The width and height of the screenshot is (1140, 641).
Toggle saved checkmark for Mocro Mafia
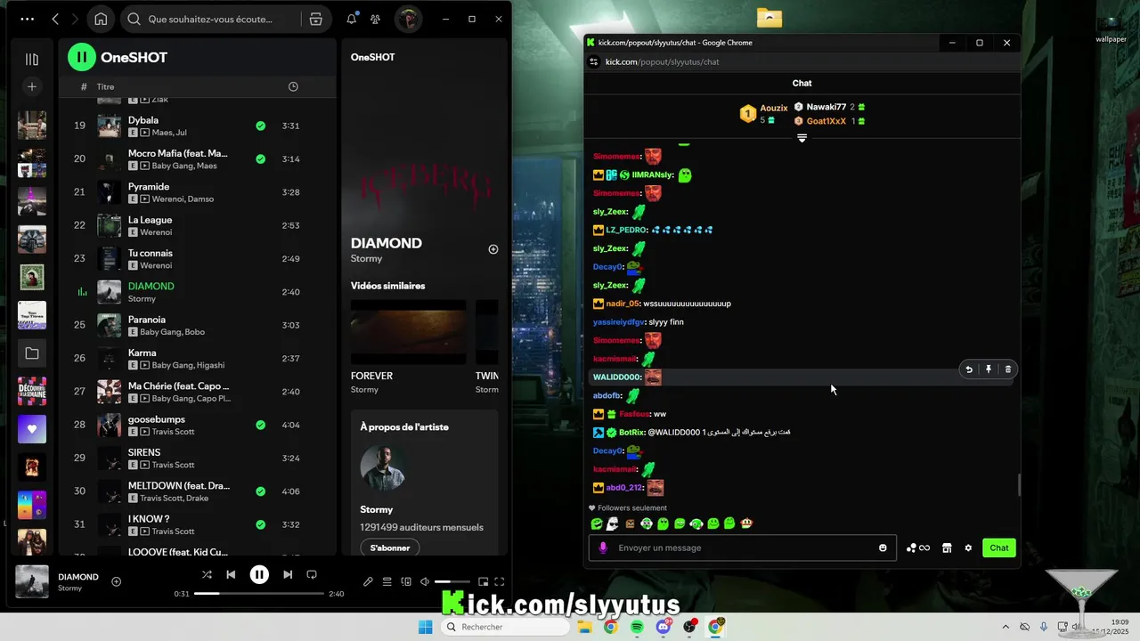tap(260, 158)
